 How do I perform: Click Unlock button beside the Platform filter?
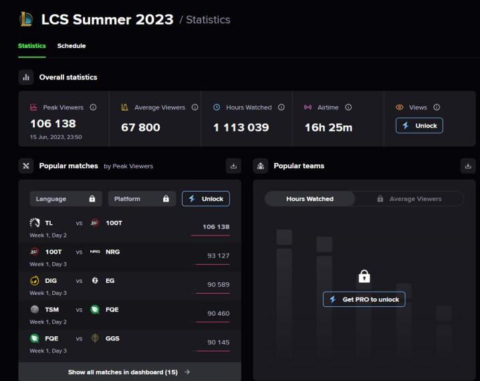[206, 199]
